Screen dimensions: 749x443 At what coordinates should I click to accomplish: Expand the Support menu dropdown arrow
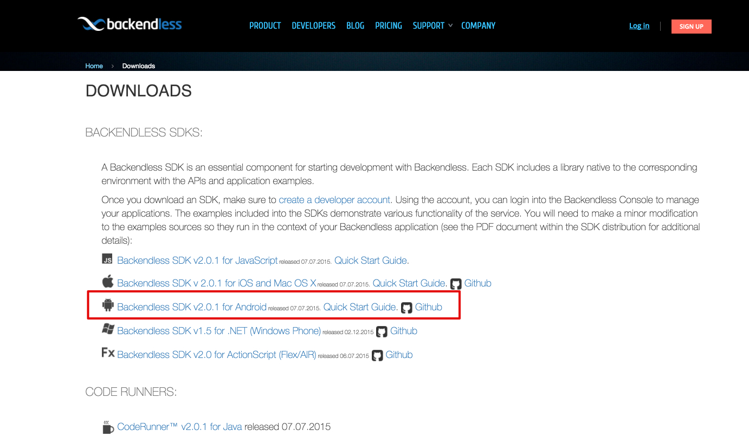point(450,25)
